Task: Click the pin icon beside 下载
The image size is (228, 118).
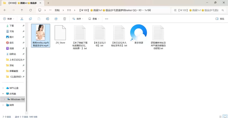Action: point(23,26)
